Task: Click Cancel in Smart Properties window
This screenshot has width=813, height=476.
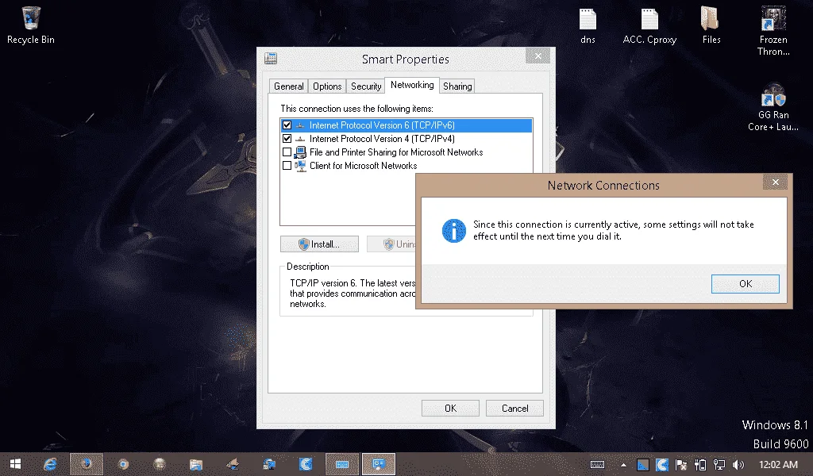Action: [x=514, y=408]
